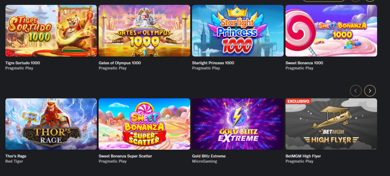Screen dimensions: 390x176
Task: Click the Tigre Sortudo 1000 title link
Action: pos(22,63)
